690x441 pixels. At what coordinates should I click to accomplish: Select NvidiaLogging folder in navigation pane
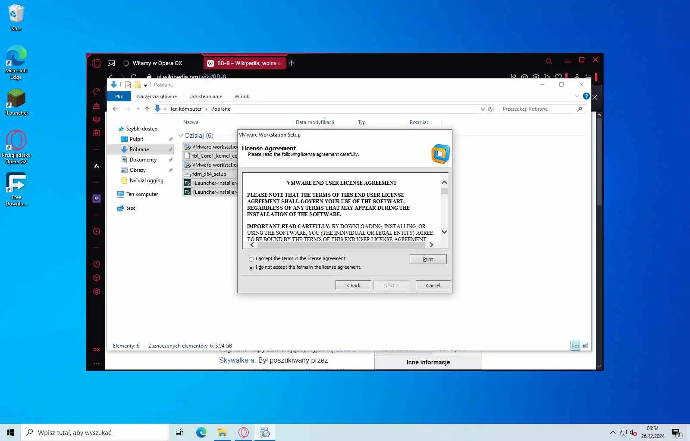(146, 180)
